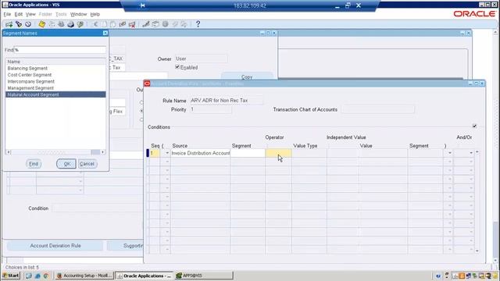The height and width of the screenshot is (281, 500).
Task: Click the Find flashlight toolbar icon
Action: [19, 24]
